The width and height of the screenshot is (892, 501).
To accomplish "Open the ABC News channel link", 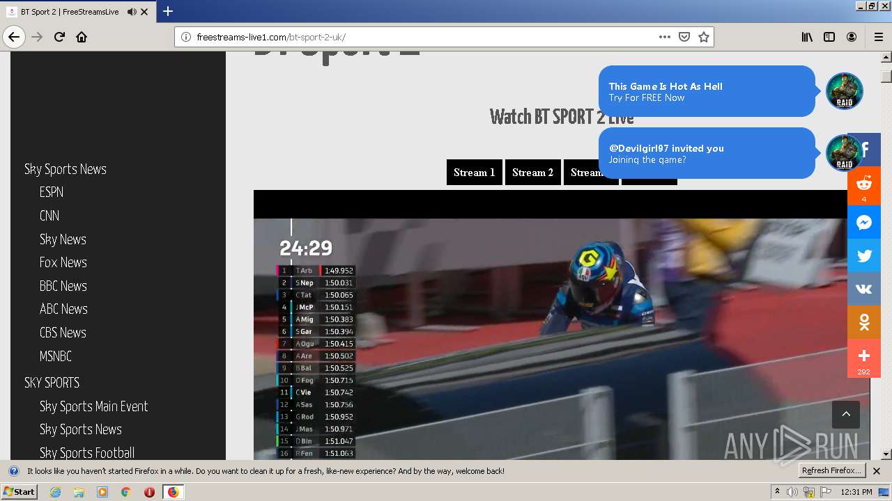I will click(x=63, y=309).
